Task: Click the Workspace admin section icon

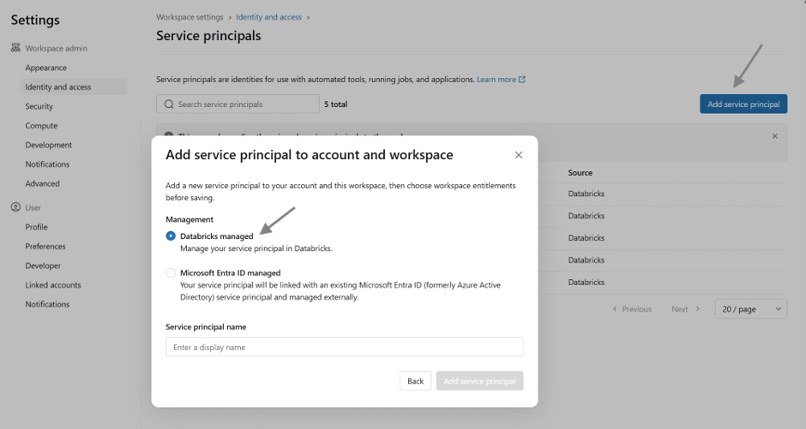Action: [x=15, y=48]
